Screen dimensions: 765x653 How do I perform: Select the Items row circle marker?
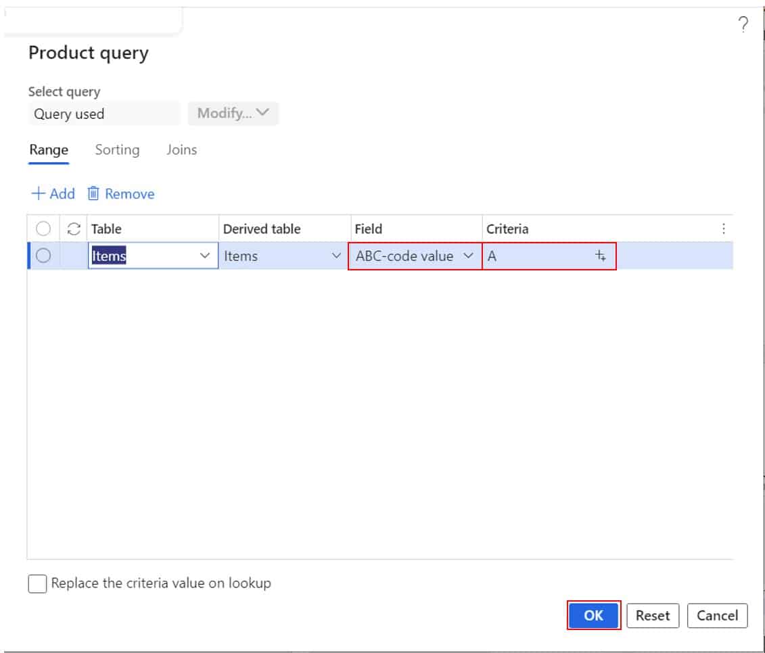[x=43, y=256]
